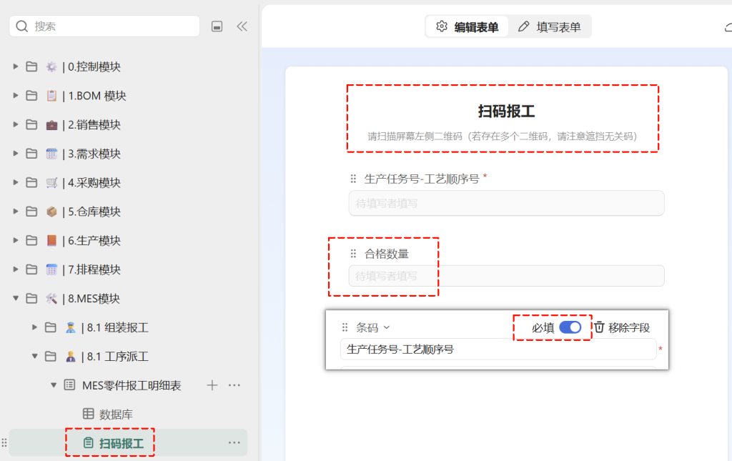Click the 合格数量 field label
This screenshot has height=461, width=732.
tap(387, 254)
